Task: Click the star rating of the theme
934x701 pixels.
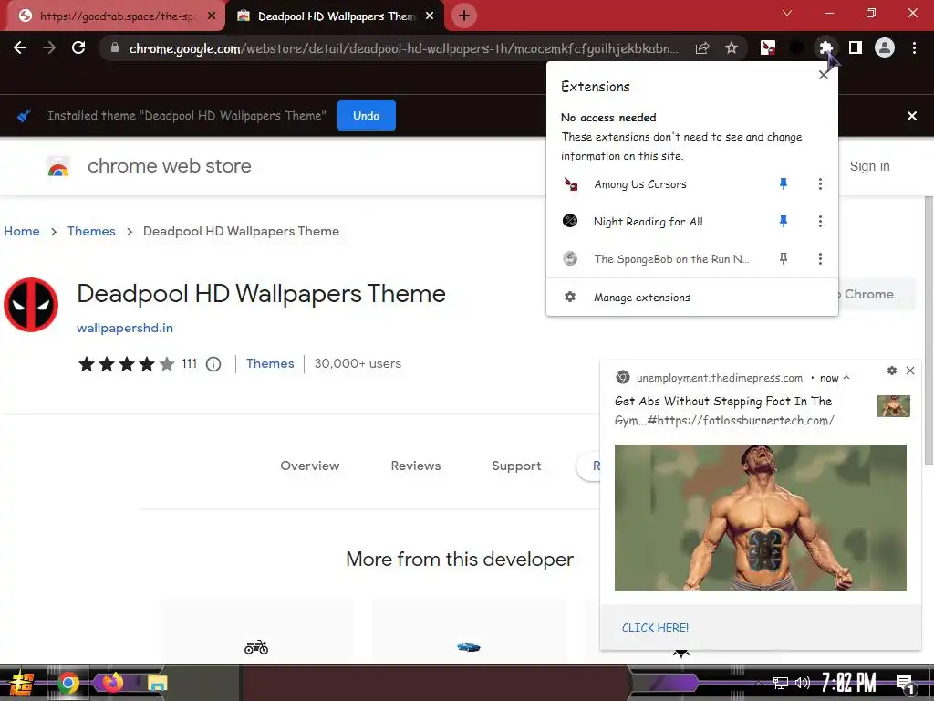Action: click(x=126, y=363)
